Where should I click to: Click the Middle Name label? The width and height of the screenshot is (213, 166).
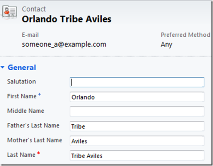26,111
